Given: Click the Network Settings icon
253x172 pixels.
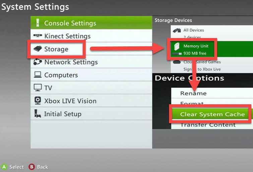Looking at the screenshot, I should pos(38,62).
